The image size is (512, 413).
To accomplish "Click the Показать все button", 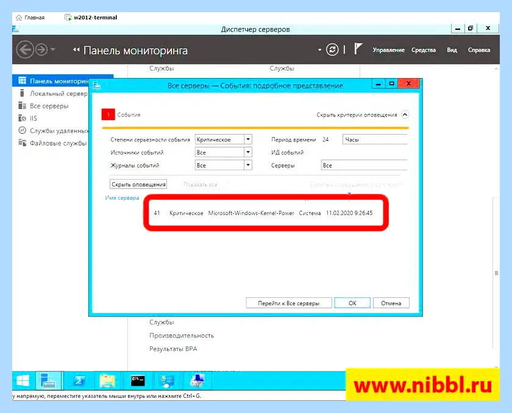I will click(x=201, y=185).
